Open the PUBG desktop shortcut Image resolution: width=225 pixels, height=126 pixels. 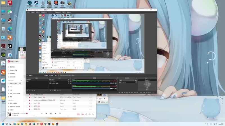pos(62,4)
